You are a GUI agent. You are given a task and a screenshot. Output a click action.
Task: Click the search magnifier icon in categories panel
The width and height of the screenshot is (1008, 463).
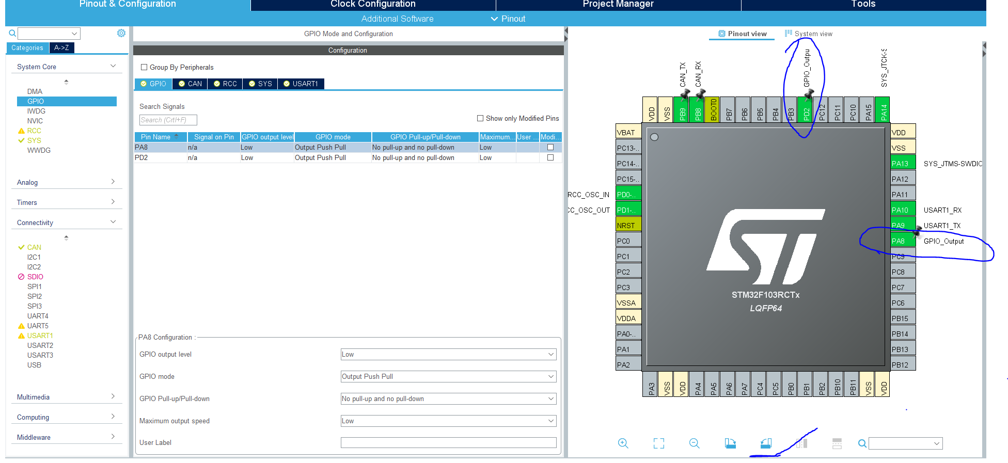(12, 34)
